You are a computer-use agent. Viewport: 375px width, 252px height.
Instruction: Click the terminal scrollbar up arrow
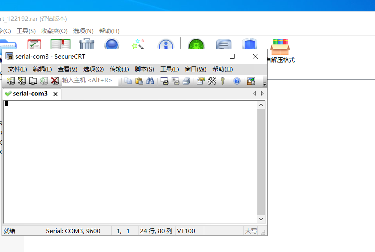[261, 105]
